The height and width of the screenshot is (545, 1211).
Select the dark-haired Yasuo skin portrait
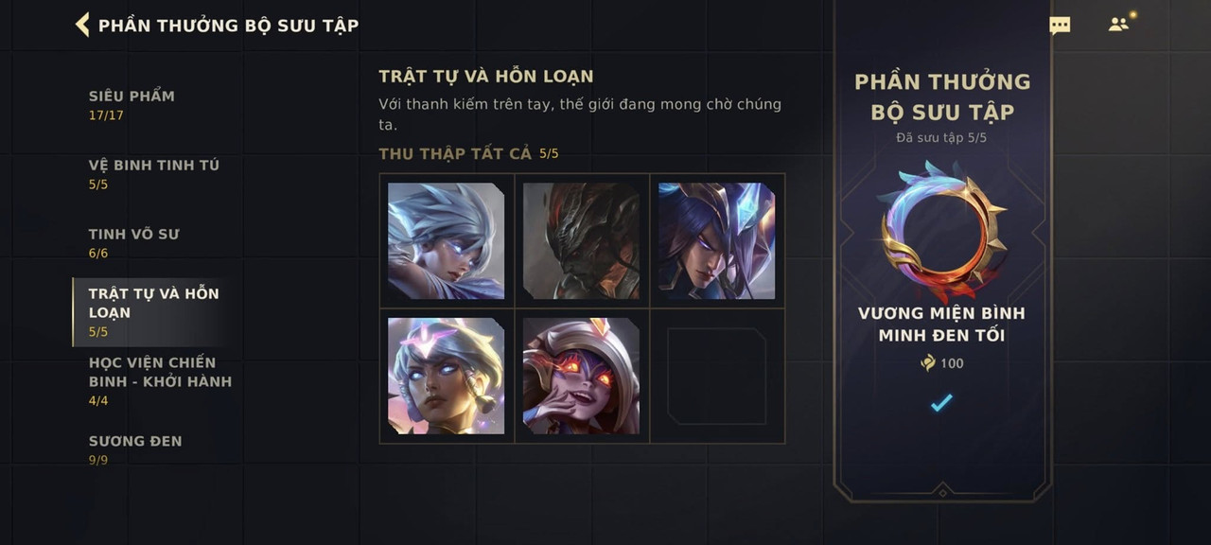point(716,240)
